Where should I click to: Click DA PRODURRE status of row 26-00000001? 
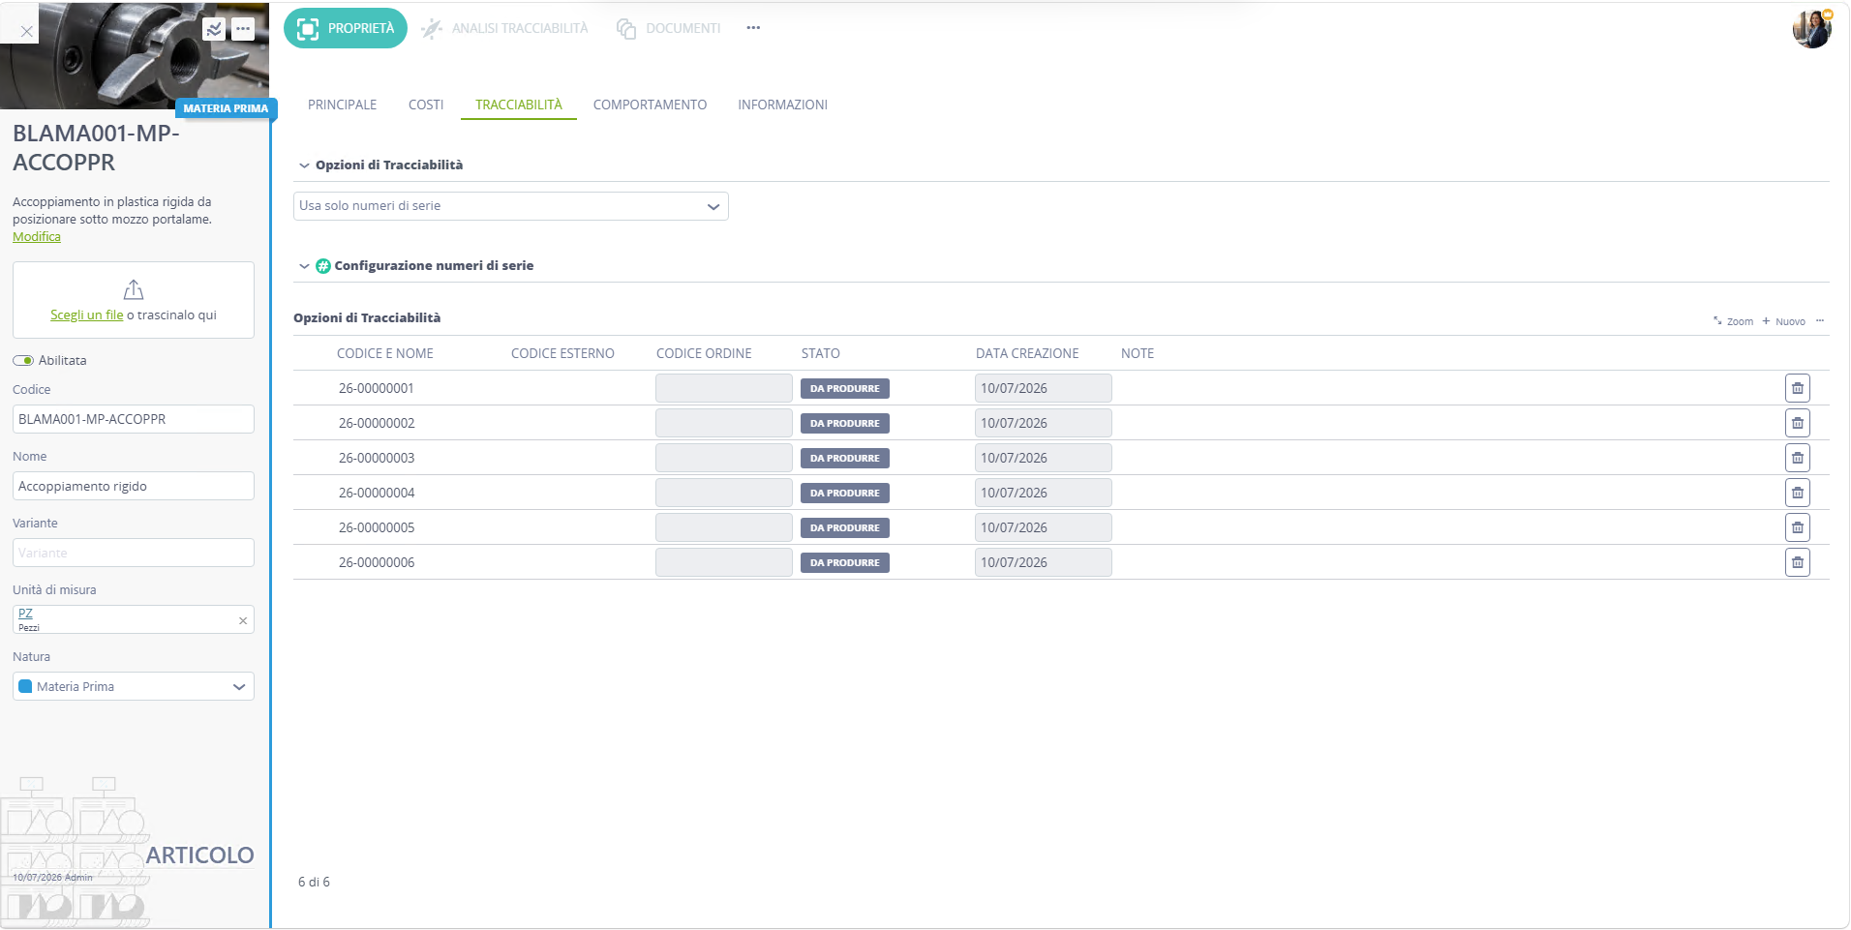coord(845,388)
